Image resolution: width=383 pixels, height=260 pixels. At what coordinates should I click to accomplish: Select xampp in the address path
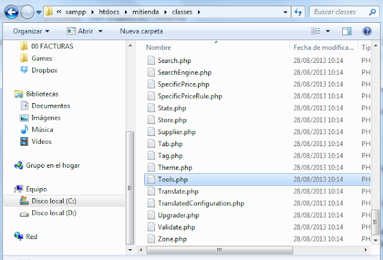click(x=75, y=12)
